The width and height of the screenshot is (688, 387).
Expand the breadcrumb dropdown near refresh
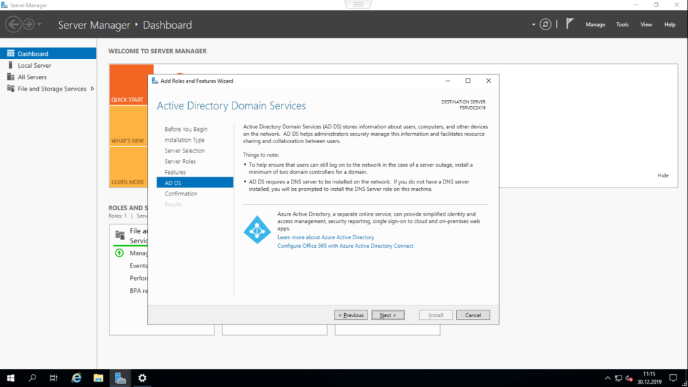click(534, 25)
